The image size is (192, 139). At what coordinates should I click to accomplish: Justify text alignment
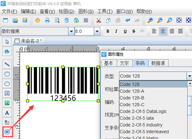coord(180,31)
